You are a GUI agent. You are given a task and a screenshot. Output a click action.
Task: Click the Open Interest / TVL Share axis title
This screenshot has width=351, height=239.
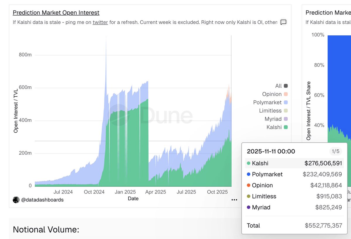[309, 111]
